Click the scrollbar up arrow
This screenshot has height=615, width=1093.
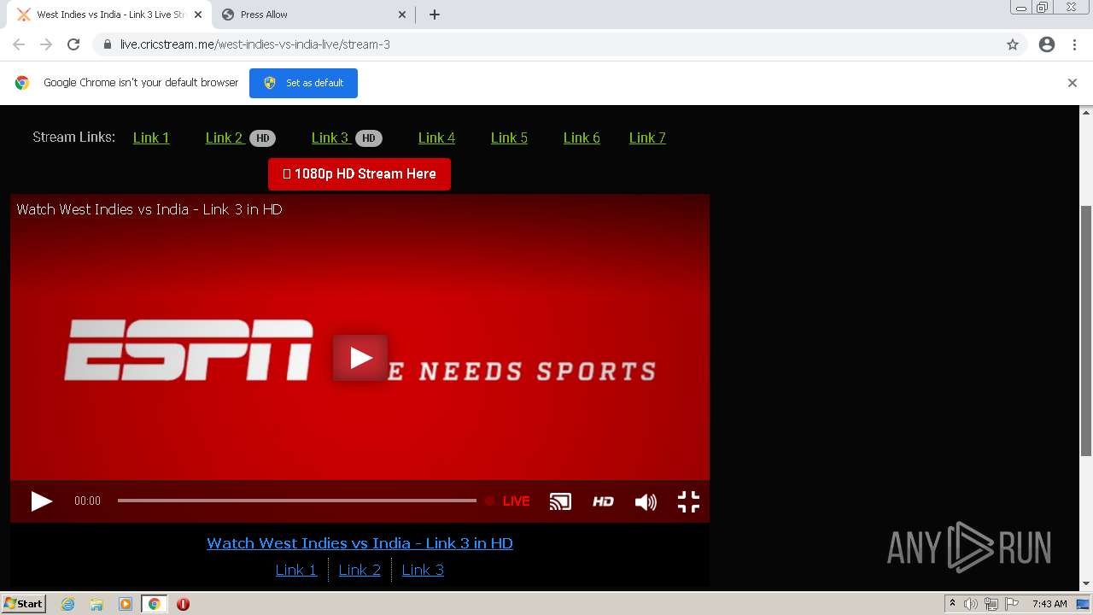(1086, 112)
